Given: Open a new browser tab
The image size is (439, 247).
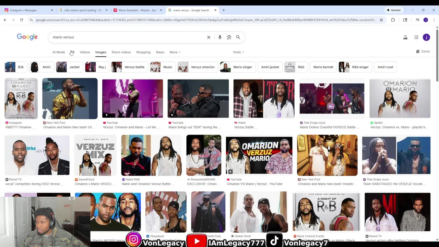Looking at the screenshot, I should [x=223, y=10].
